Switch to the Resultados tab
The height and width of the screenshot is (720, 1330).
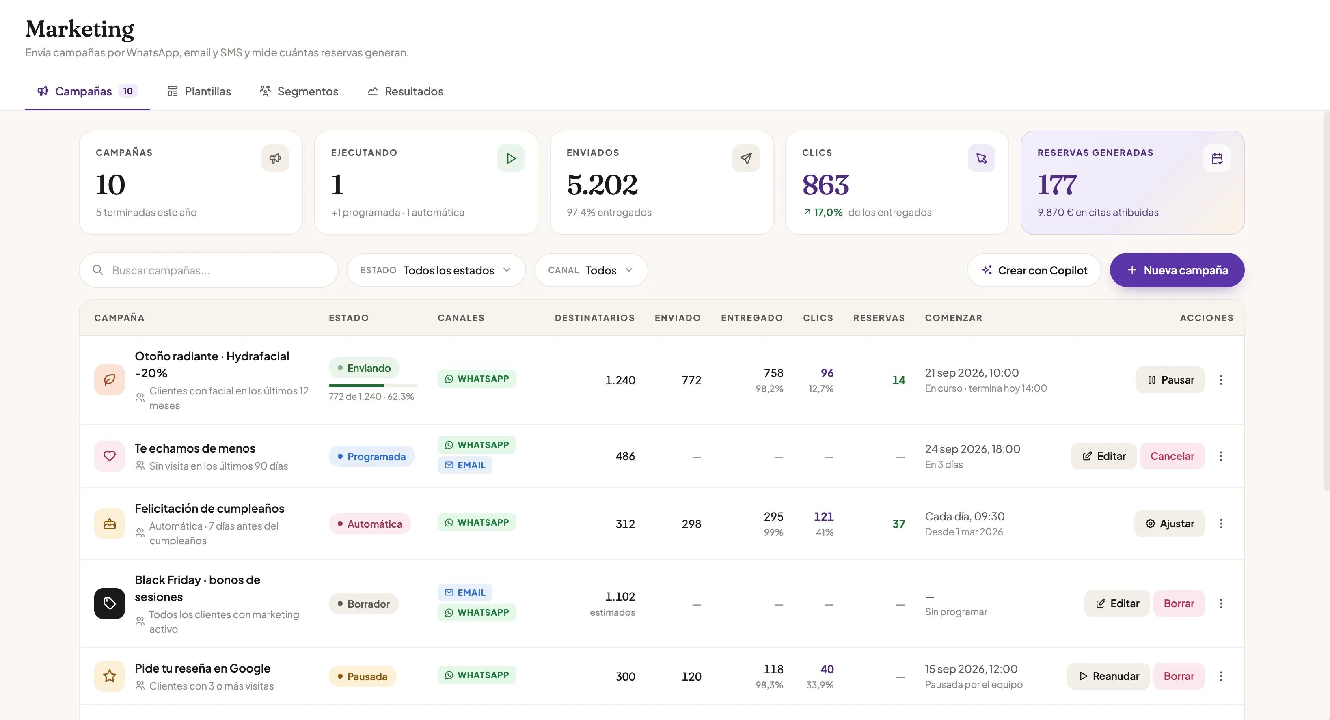[405, 91]
